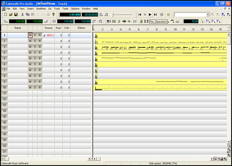This screenshot has height=166, width=232.
Task: Create a new project file
Action: (x=5, y=14)
